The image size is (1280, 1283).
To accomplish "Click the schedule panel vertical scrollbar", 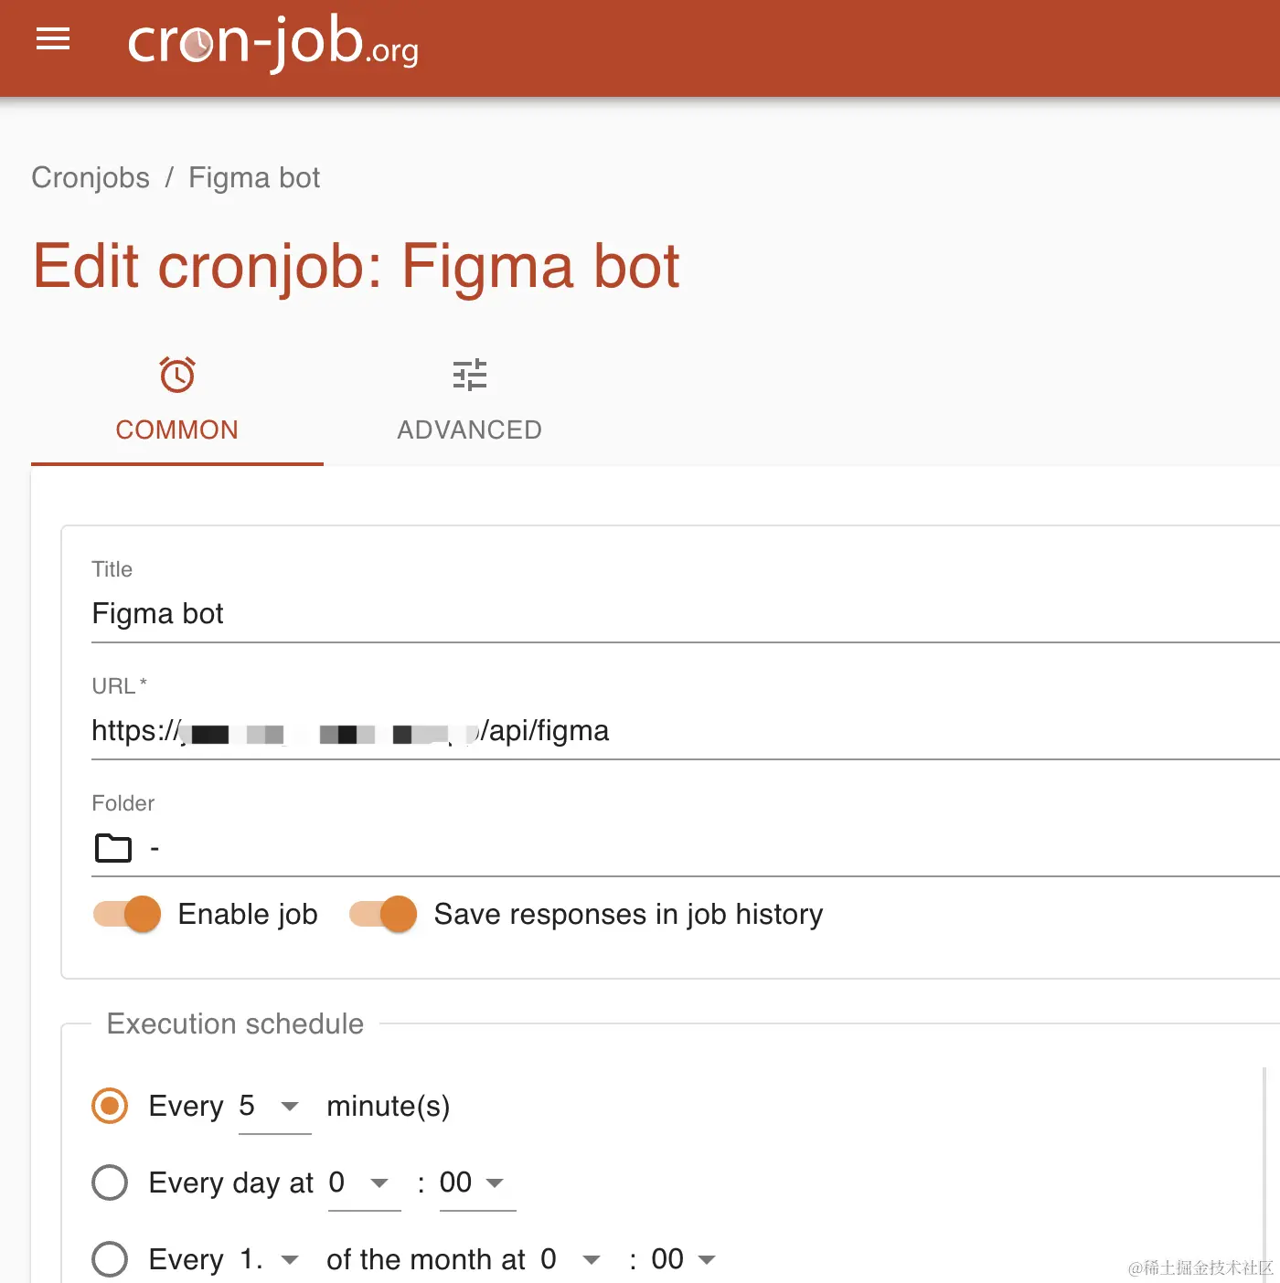I will (x=1265, y=1173).
